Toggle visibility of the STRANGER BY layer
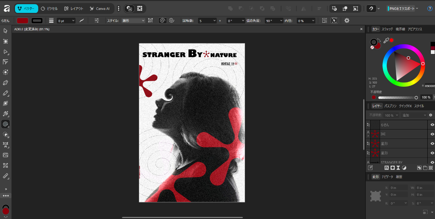Image resolution: width=435 pixels, height=219 pixels. coord(432,162)
